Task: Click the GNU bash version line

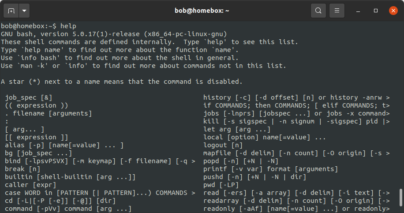Action: (x=114, y=34)
